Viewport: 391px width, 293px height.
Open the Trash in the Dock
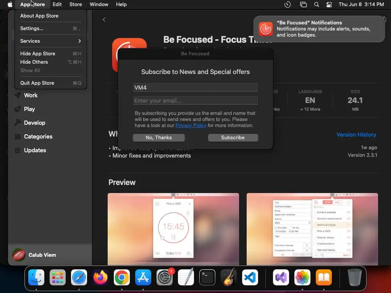(355, 277)
